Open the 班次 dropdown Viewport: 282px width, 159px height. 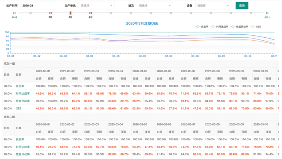[155, 6]
